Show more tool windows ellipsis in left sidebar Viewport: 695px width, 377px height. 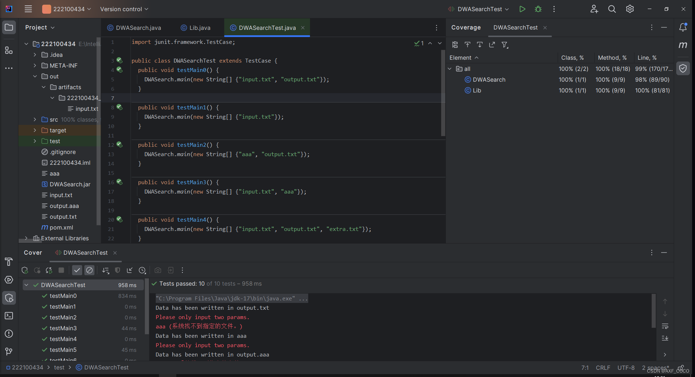pyautogui.click(x=9, y=68)
